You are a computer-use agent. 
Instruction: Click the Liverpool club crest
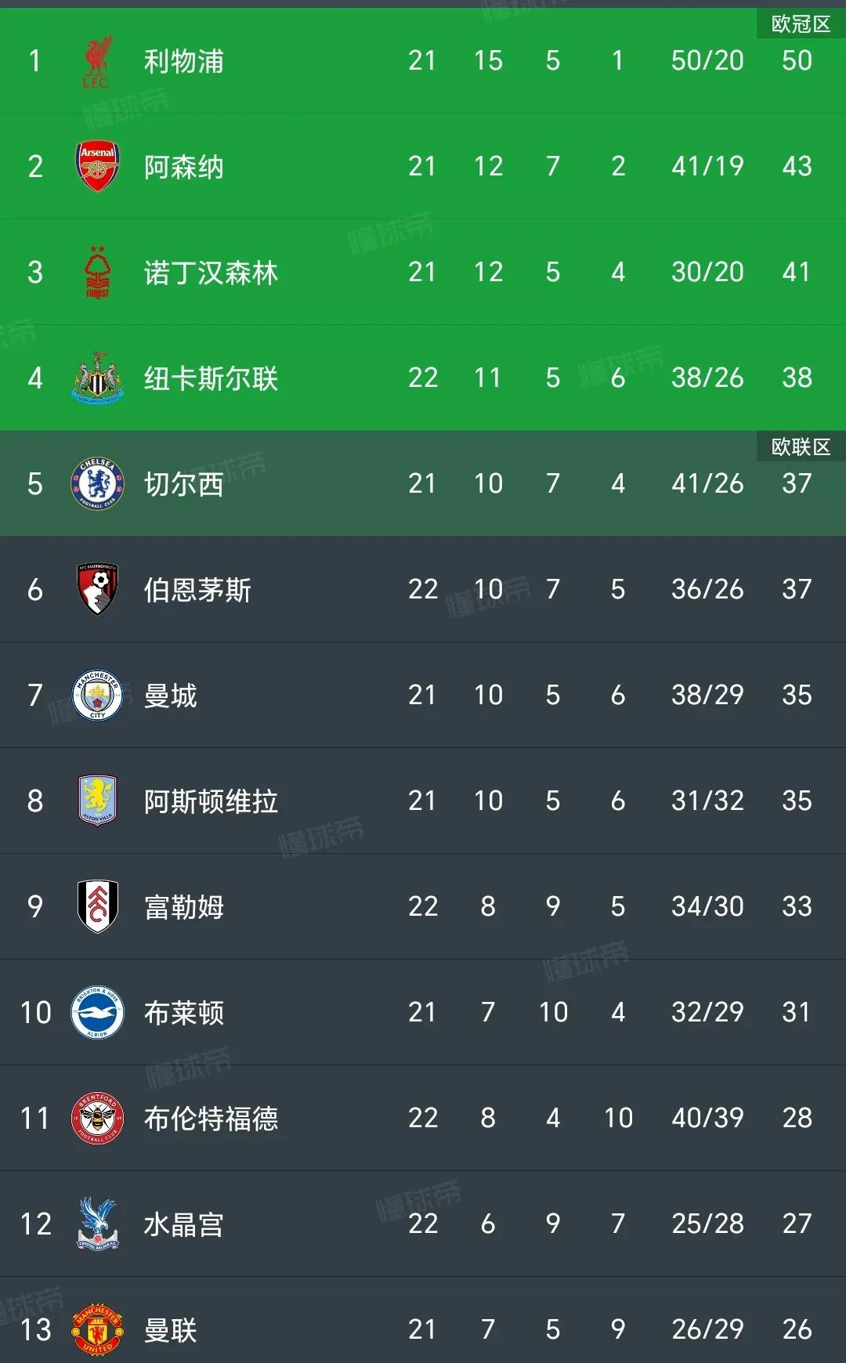(x=97, y=61)
